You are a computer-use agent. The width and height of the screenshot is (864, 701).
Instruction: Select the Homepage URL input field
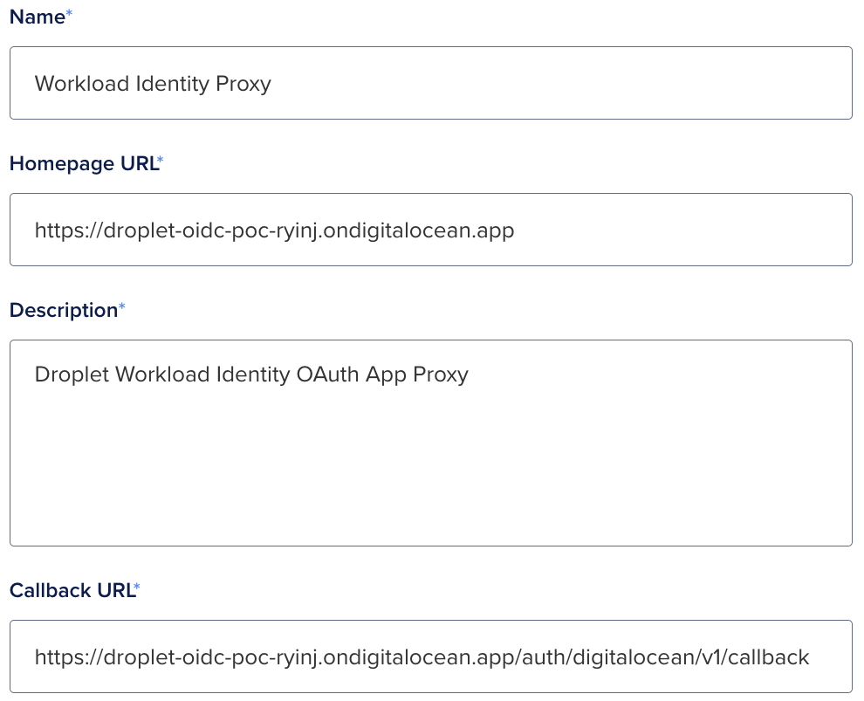[x=431, y=230]
